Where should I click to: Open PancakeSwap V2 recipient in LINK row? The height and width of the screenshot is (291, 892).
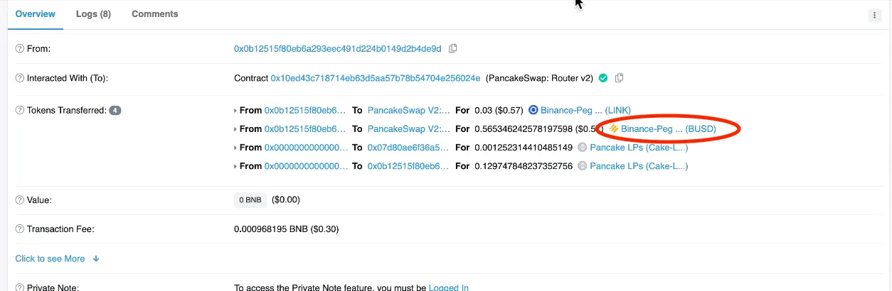click(409, 111)
